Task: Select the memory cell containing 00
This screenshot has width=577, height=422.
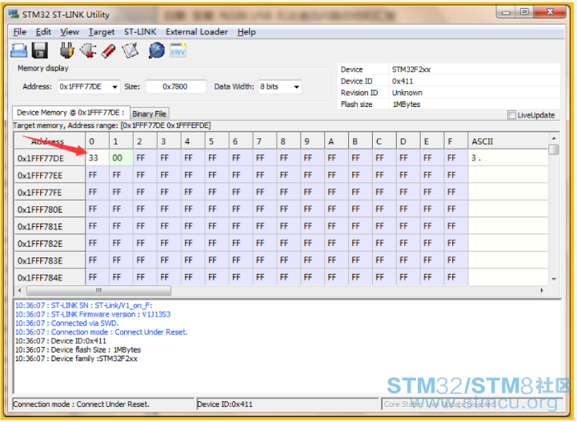Action: click(121, 158)
